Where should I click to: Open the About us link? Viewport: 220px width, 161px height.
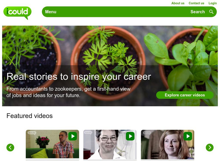coord(178,3)
